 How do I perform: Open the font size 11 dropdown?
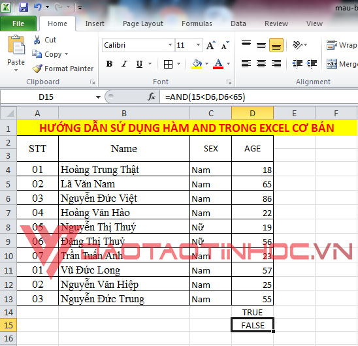(x=198, y=45)
